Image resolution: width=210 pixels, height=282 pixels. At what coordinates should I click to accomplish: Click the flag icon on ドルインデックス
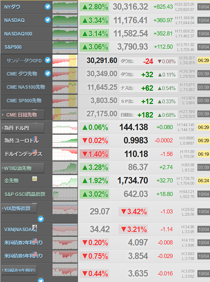[35, 152]
